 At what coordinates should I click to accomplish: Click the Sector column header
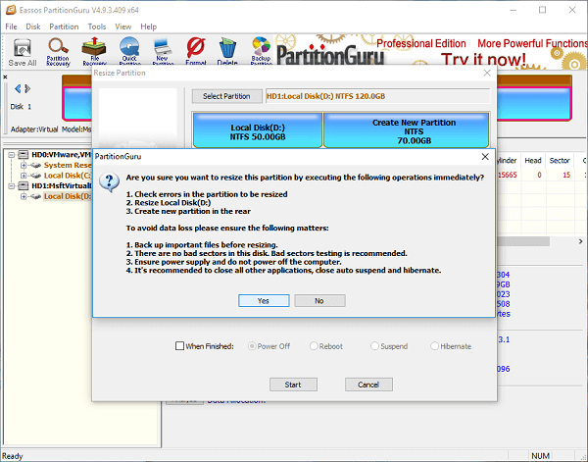pos(560,161)
